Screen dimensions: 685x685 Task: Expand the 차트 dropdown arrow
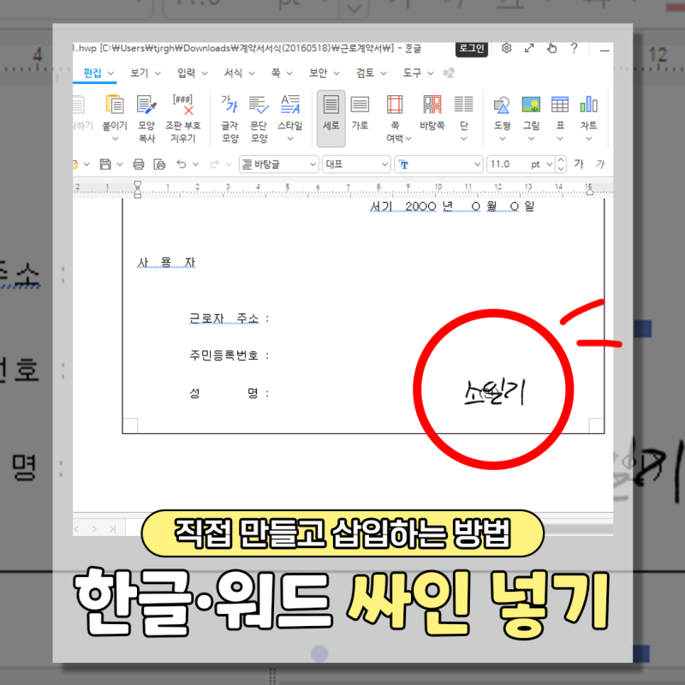pos(588,139)
